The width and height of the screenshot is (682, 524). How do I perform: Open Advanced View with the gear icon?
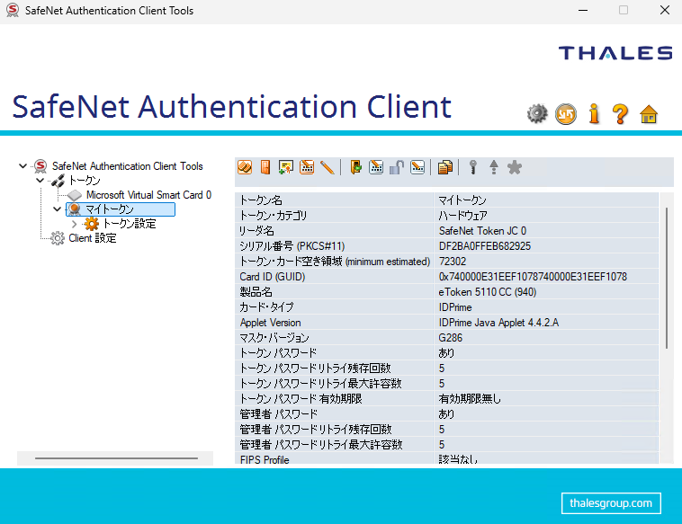tap(537, 113)
